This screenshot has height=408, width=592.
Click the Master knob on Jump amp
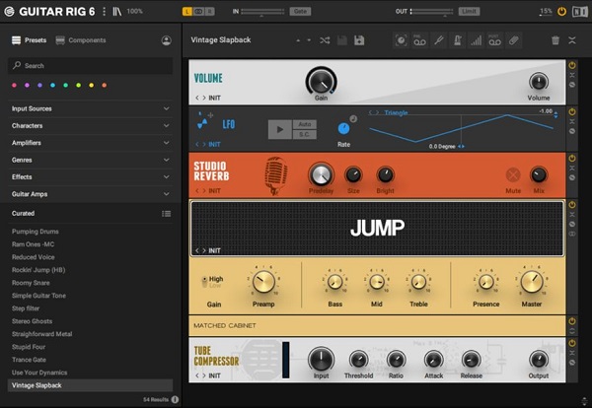532,282
